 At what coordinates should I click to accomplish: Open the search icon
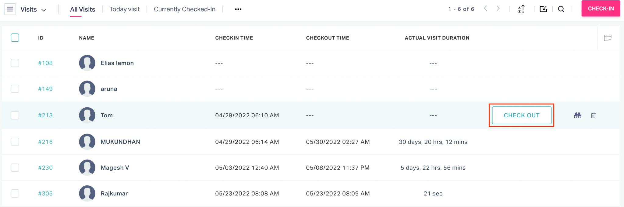tap(561, 9)
